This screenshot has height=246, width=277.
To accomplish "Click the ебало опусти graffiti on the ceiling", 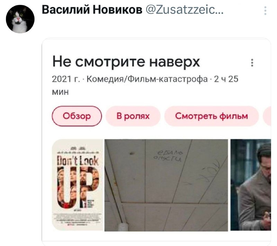I will pyautogui.click(x=168, y=156).
